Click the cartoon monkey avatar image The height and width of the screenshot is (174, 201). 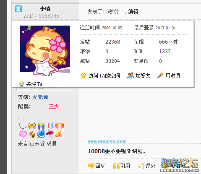45,51
